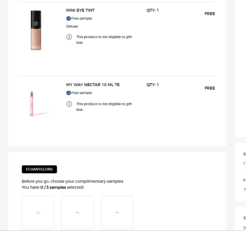Image resolution: width=246 pixels, height=231 pixels.
Task: Click the gift box notice under Mini Eye Tint
Action: (104, 40)
